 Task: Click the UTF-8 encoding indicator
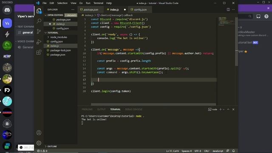coord(198,151)
